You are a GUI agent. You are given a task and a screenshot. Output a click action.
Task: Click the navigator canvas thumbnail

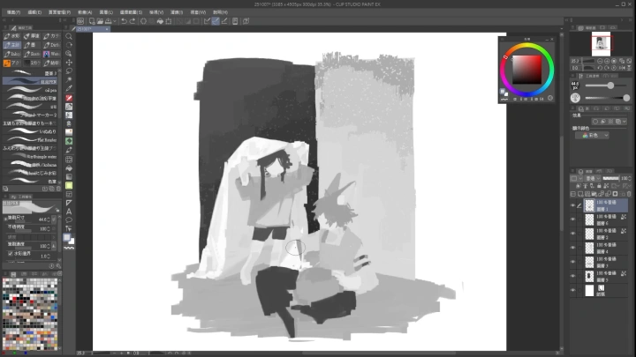coord(603,42)
